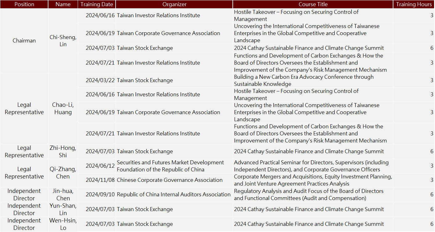The width and height of the screenshot is (435, 232).
Task: Click 2024/07/03 in Wen-Hsin, Lo's row
Action: [100, 224]
